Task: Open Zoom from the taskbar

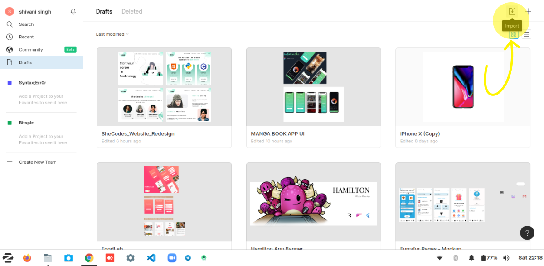Action: pos(172,258)
